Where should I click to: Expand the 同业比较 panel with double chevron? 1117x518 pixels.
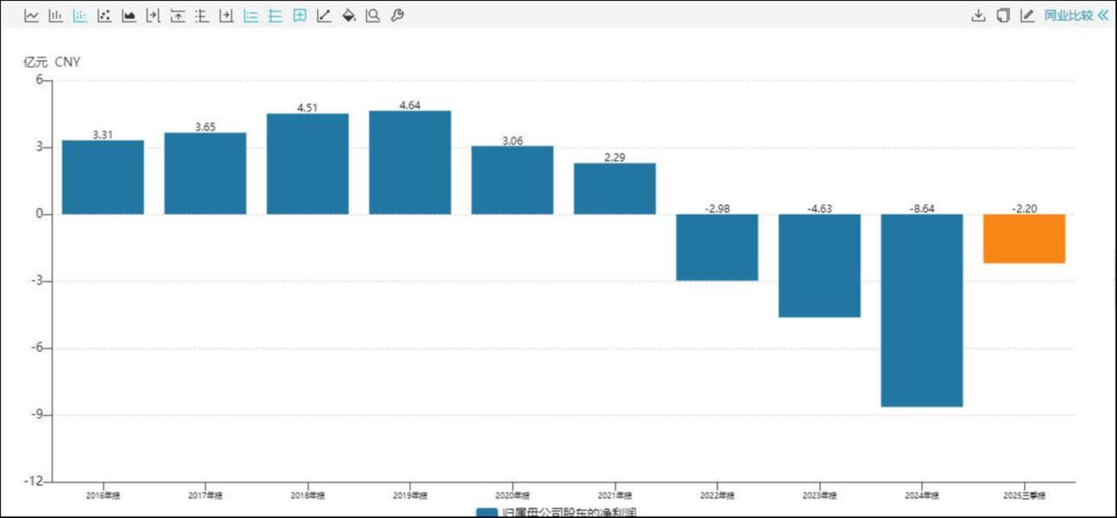pyautogui.click(x=1103, y=16)
